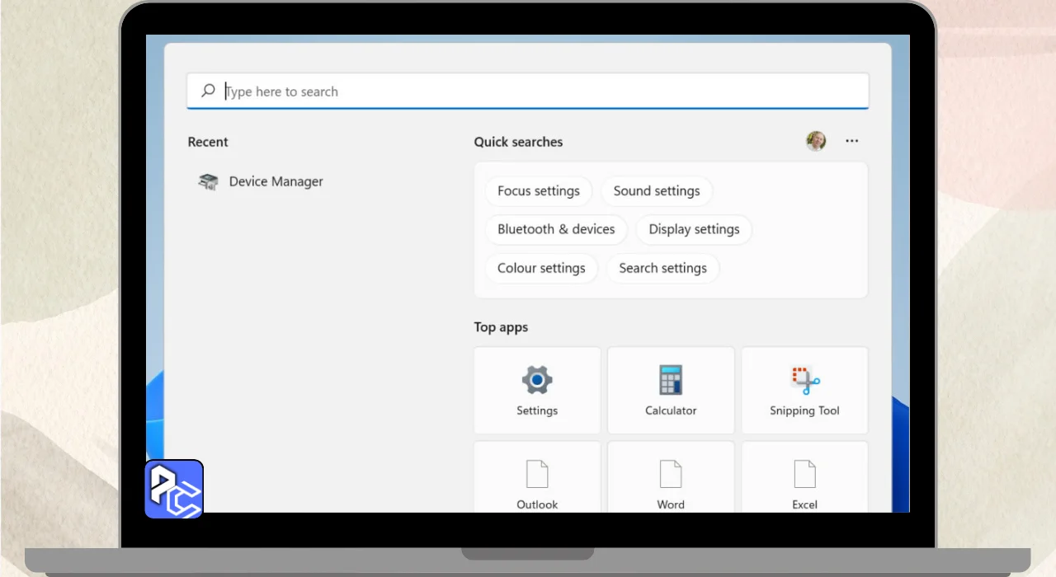Open Colour settings quick search
The height and width of the screenshot is (577, 1056).
click(x=541, y=268)
